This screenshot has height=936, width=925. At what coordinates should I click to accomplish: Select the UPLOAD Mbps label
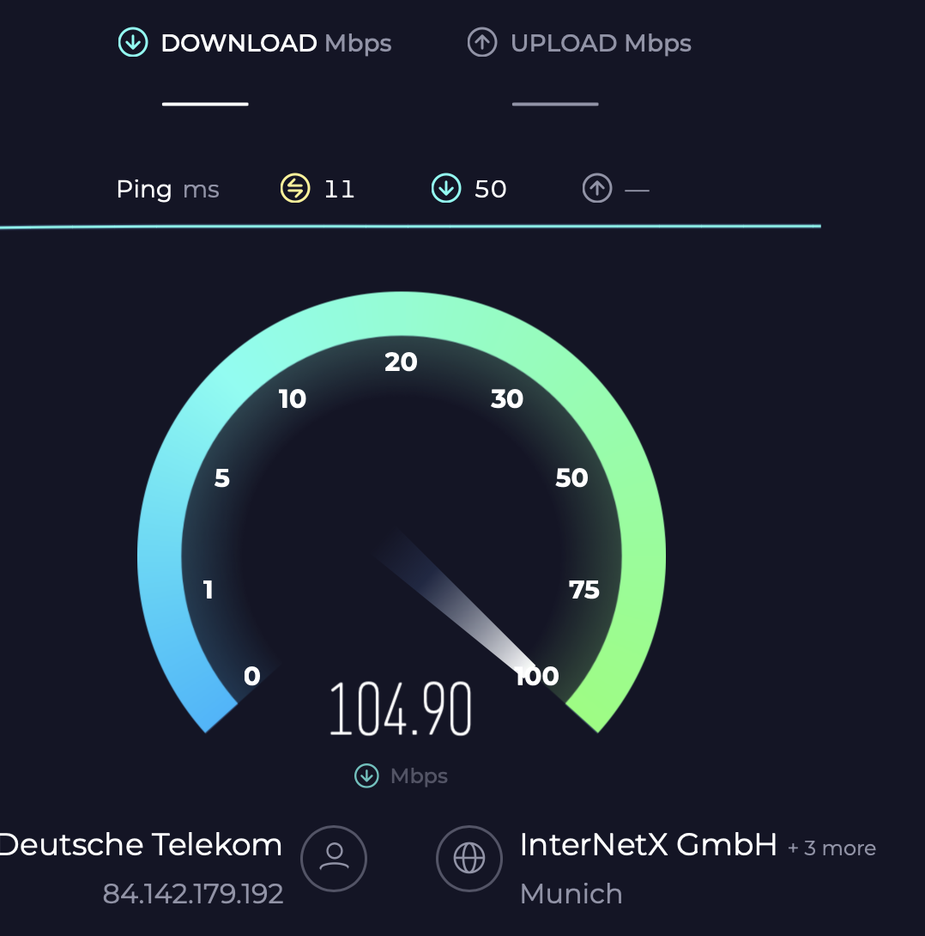point(602,43)
